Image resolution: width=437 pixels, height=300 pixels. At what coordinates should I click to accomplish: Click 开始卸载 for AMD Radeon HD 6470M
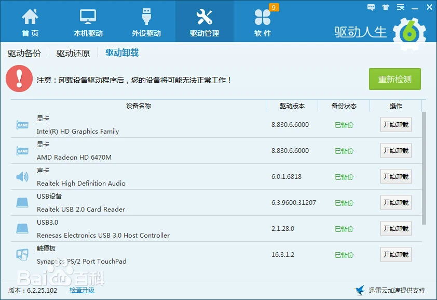395,150
